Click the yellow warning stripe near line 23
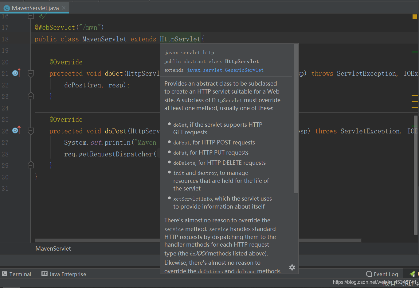 coord(415,95)
